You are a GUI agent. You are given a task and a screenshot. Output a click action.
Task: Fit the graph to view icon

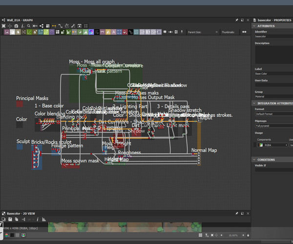pyautogui.click(x=3, y=26)
